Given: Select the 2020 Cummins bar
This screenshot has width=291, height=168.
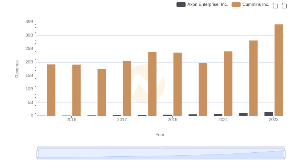Looking at the screenshot, I should click(203, 89).
